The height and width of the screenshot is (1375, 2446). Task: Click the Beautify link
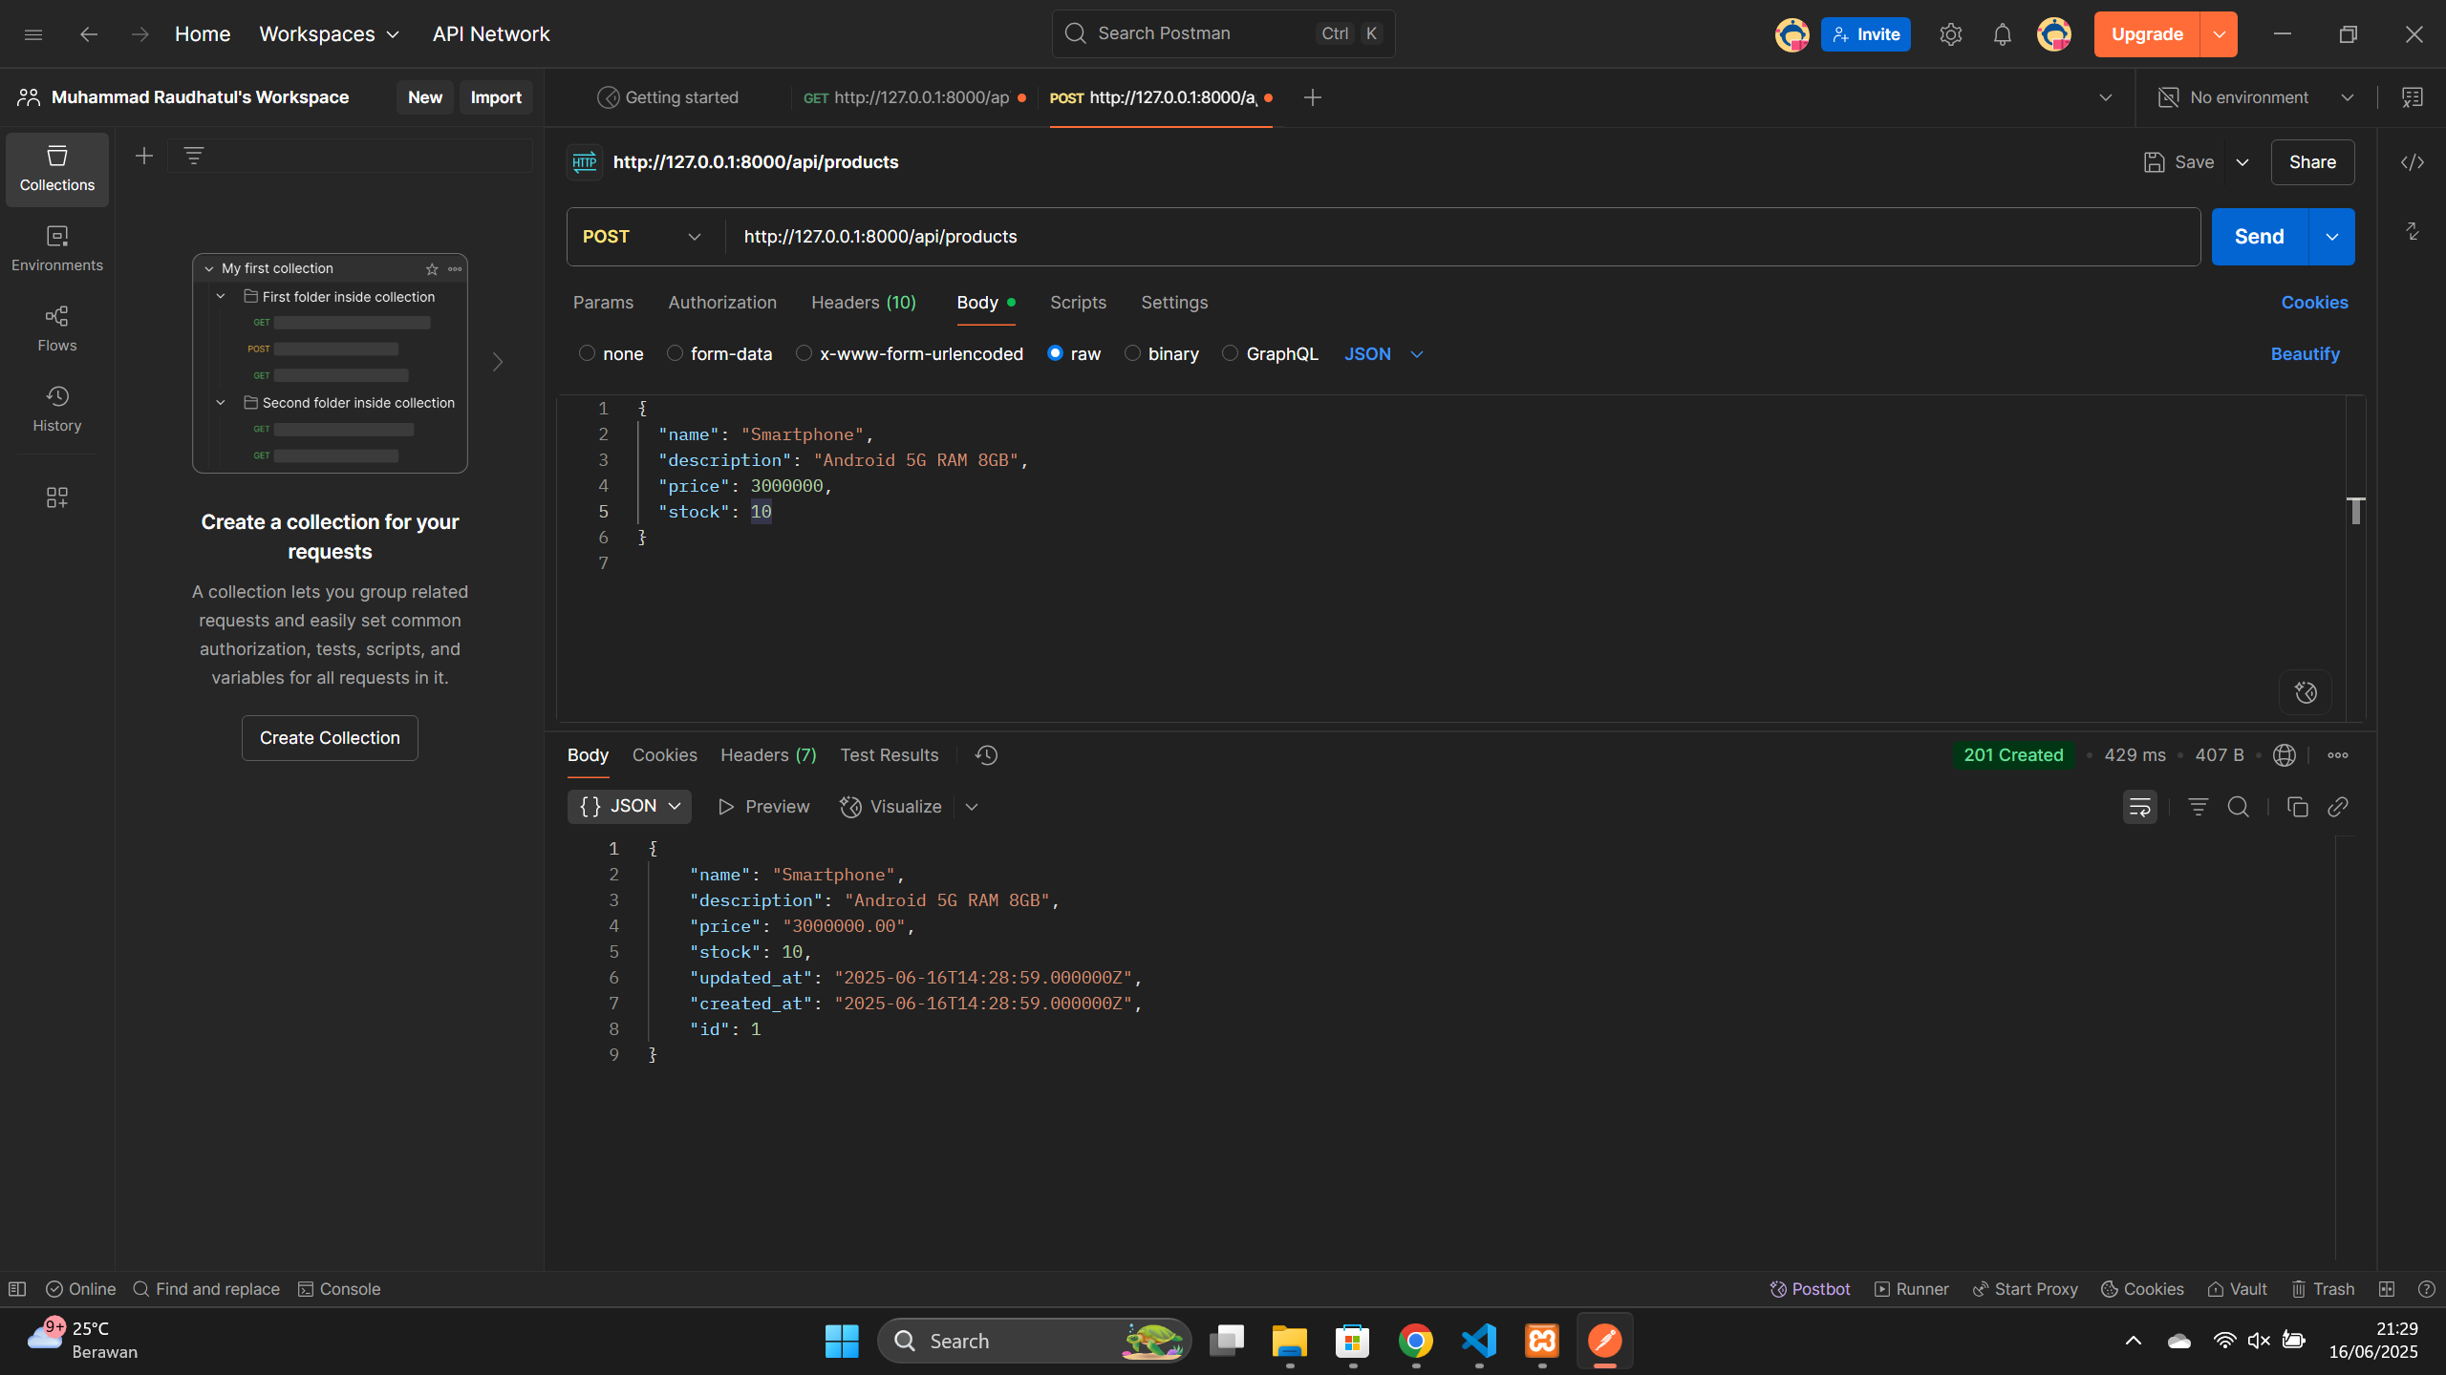click(2304, 354)
